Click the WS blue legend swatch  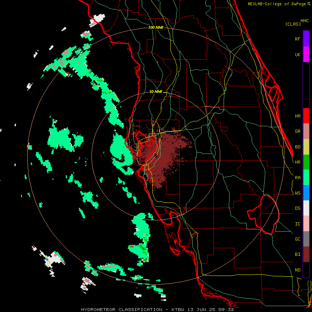(x=306, y=193)
